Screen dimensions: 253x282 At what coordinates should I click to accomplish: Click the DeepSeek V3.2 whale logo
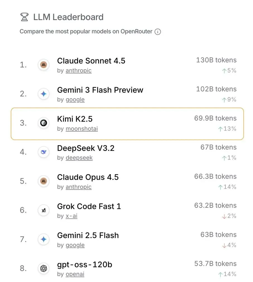(44, 152)
